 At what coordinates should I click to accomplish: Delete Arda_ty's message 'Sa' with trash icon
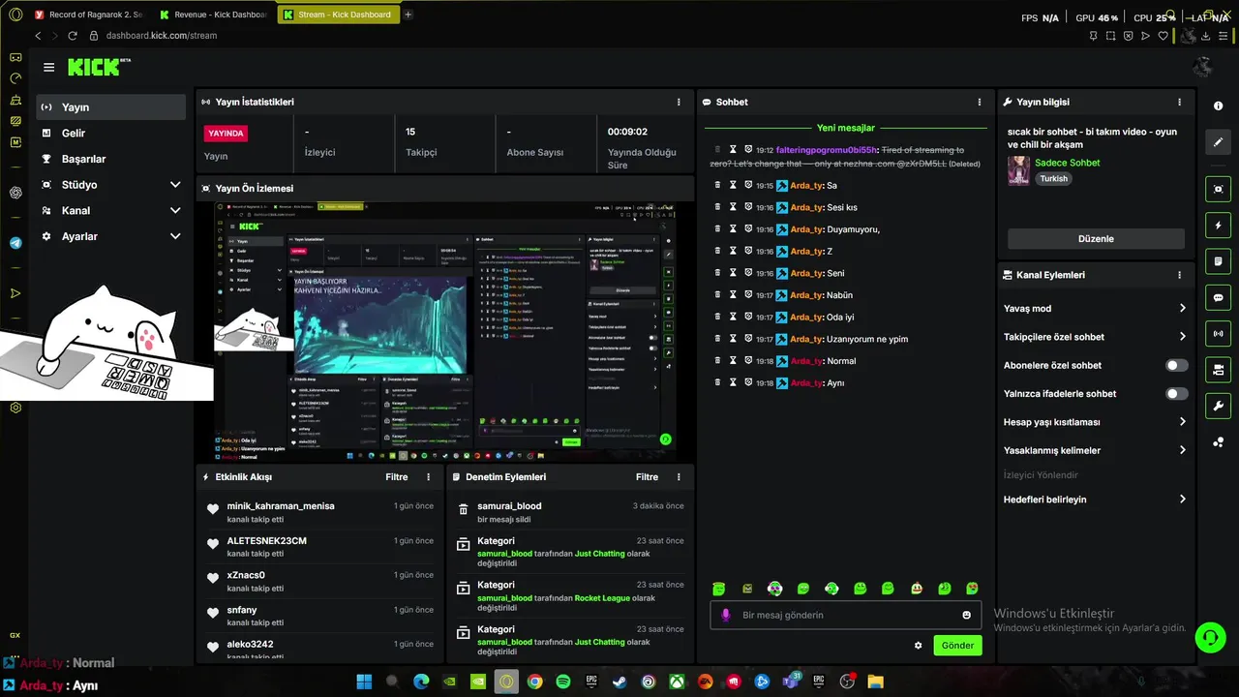(717, 185)
